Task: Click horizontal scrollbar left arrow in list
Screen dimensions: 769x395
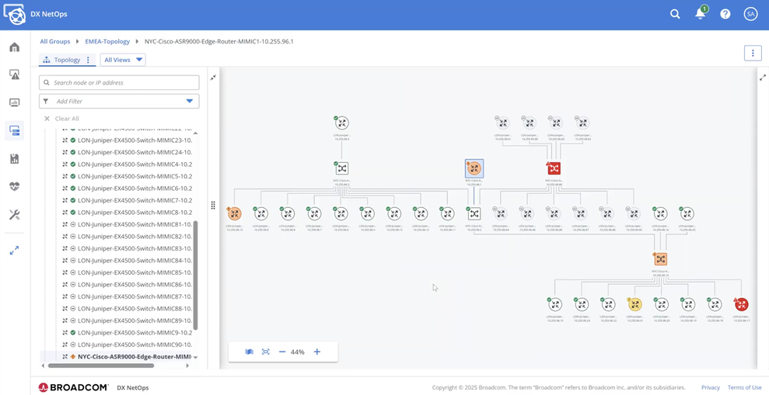Action: (x=43, y=366)
